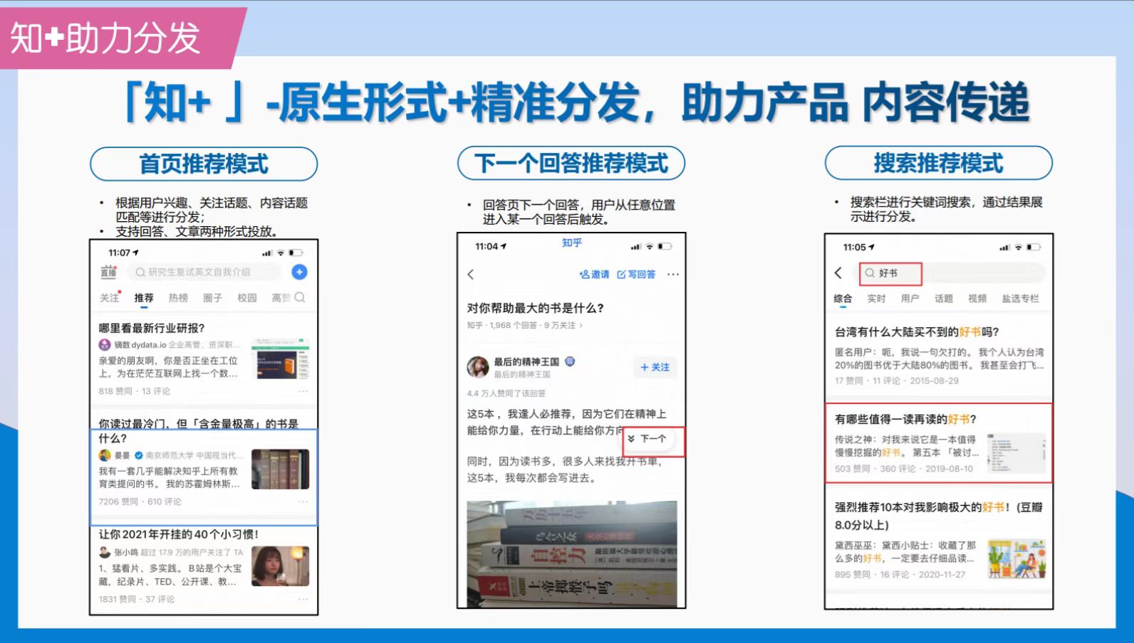
Task: Switch to 校园 tab
Action: pyautogui.click(x=247, y=298)
